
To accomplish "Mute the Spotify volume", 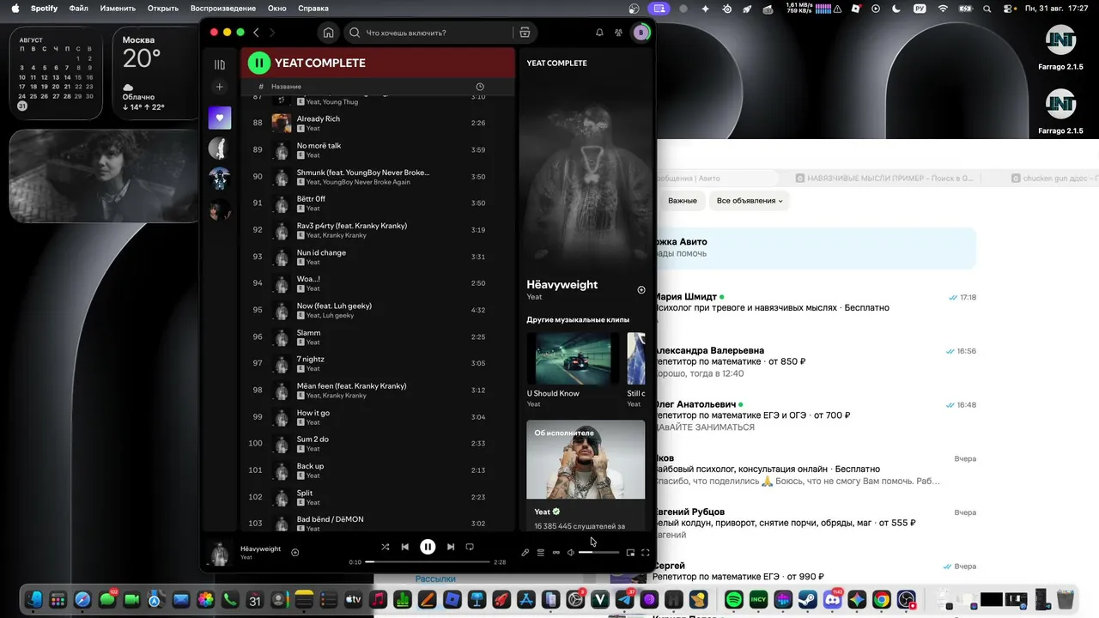I will click(x=570, y=553).
